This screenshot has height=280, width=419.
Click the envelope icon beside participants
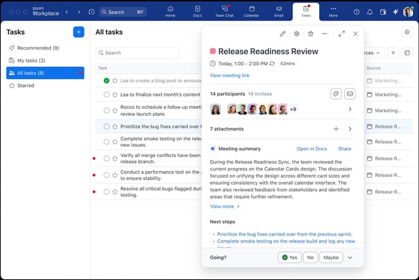coord(350,94)
